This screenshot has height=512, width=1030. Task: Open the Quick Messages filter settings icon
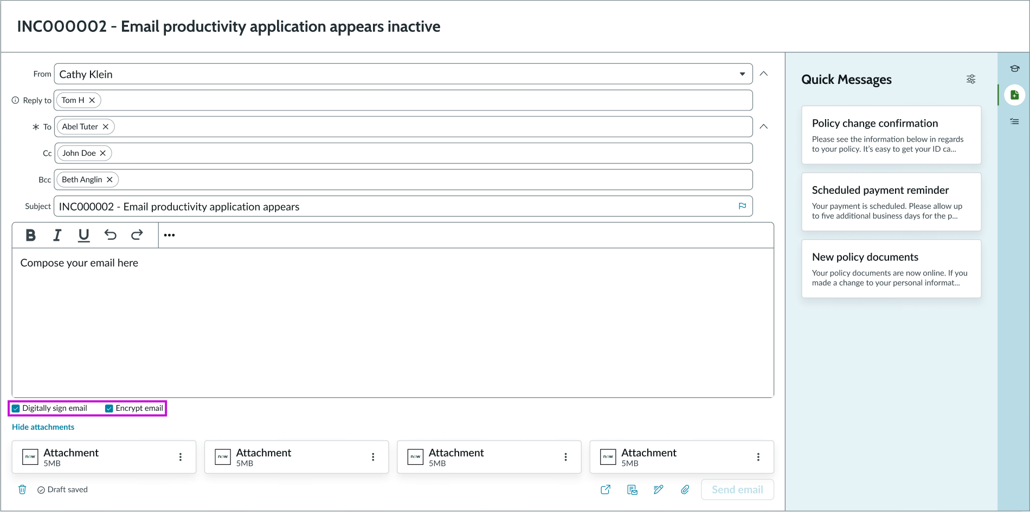point(970,79)
